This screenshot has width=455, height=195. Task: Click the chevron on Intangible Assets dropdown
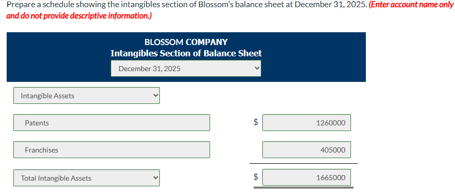pos(156,95)
